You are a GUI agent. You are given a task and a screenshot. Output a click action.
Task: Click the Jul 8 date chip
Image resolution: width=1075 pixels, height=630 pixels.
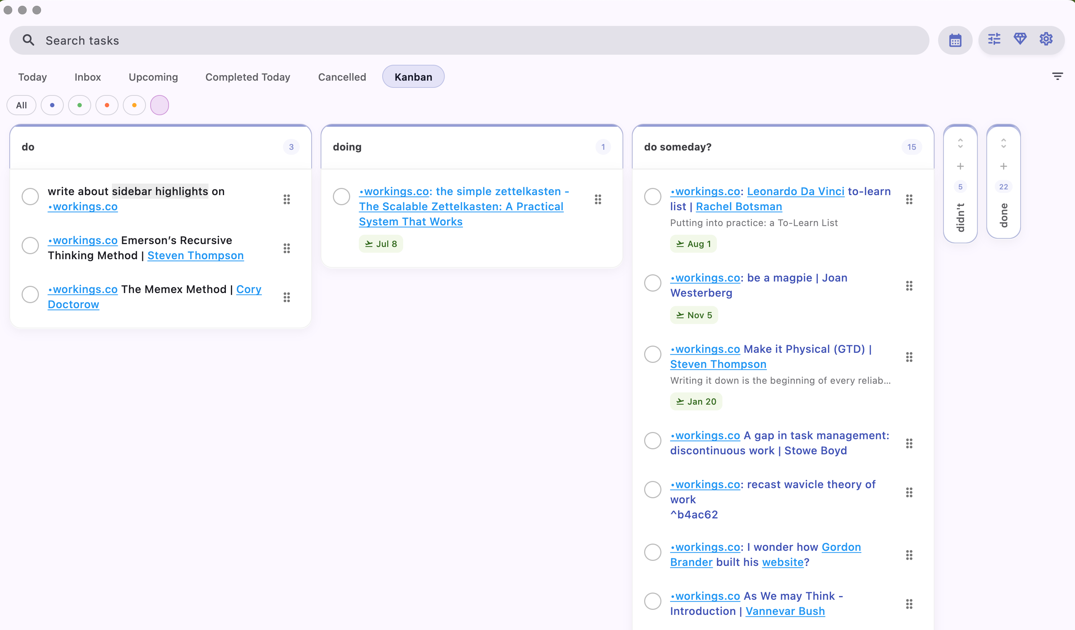click(381, 244)
